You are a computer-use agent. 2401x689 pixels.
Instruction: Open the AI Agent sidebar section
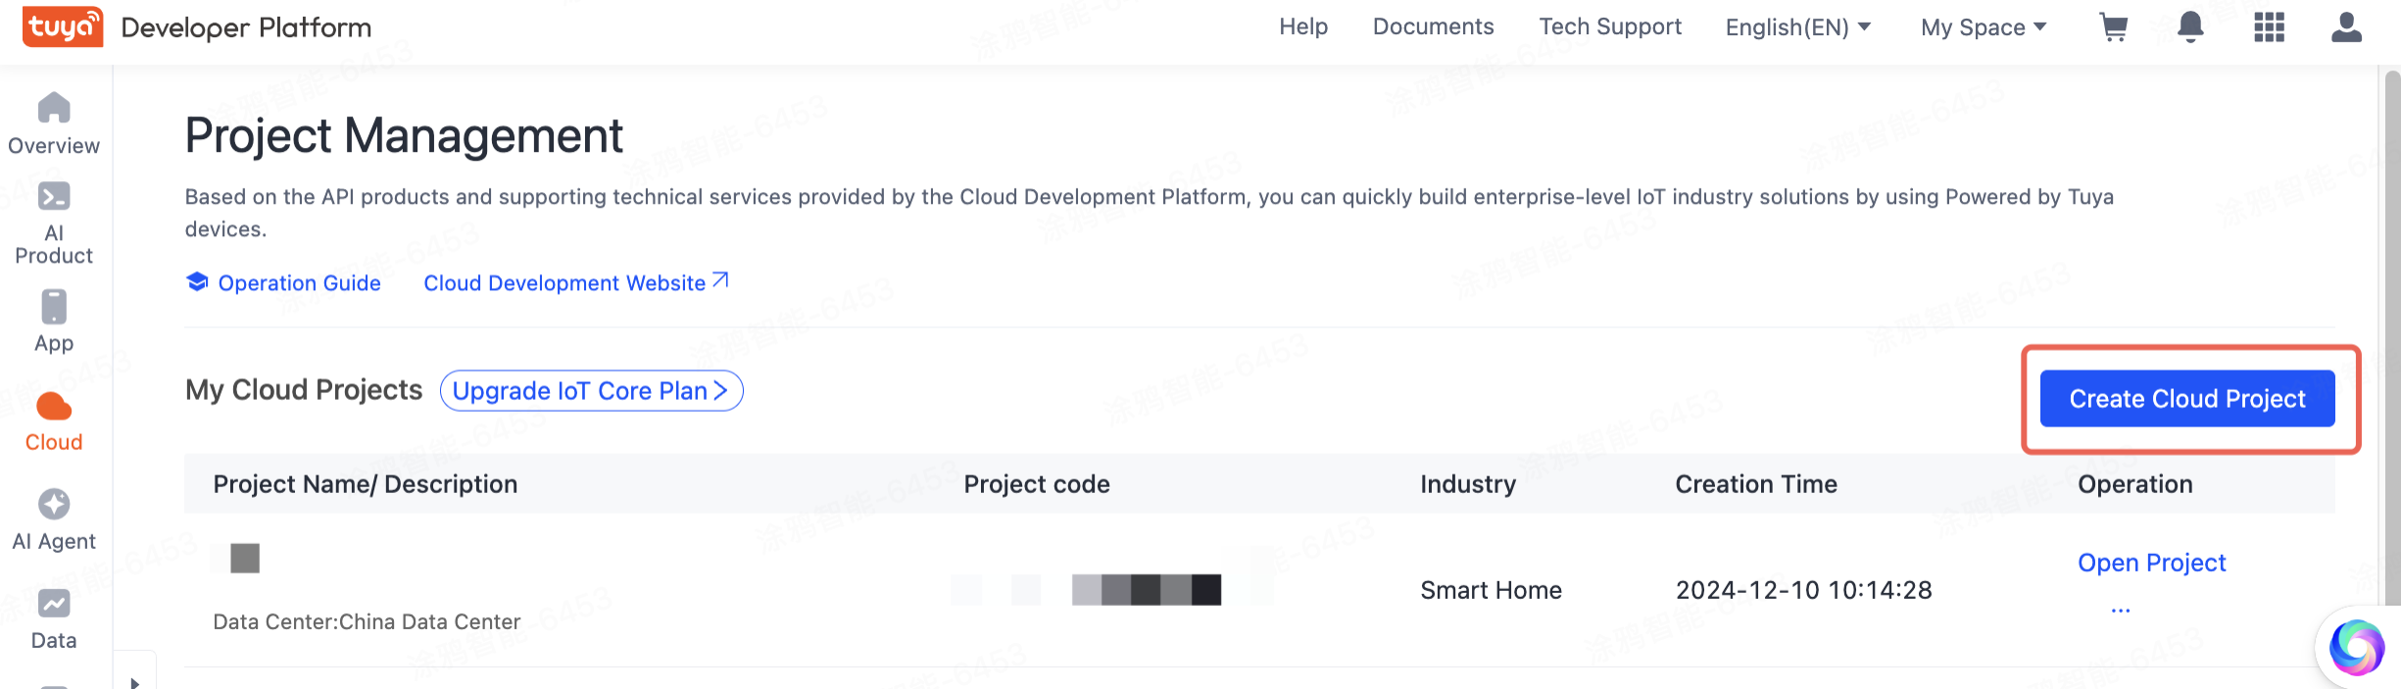coord(54,519)
